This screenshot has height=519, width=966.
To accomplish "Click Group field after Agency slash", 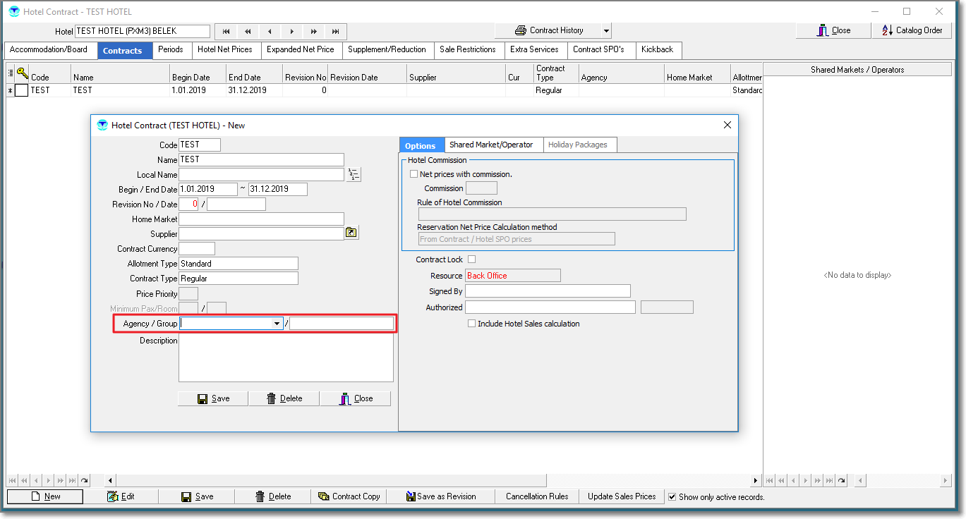I will click(342, 324).
